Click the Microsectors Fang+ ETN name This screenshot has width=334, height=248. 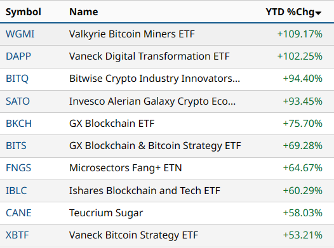[x=126, y=168]
